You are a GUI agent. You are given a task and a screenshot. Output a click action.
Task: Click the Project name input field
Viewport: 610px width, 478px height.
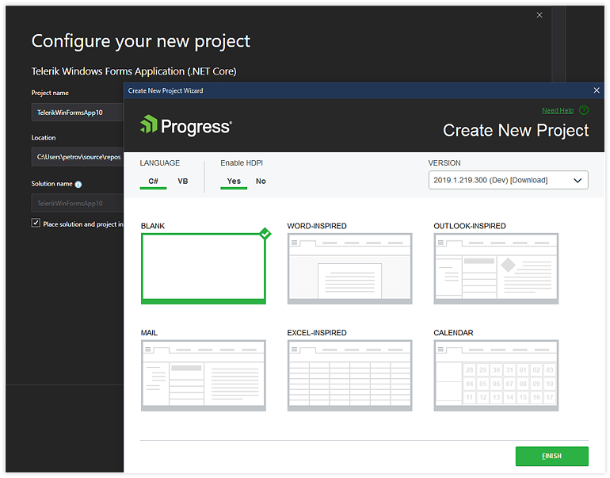click(x=78, y=113)
